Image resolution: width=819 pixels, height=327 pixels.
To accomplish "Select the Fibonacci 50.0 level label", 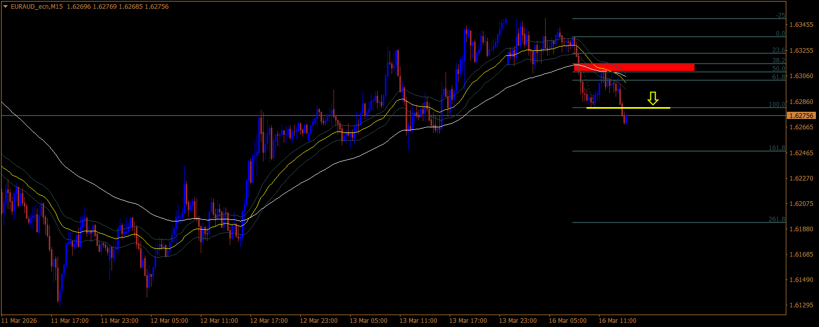I will click(779, 69).
